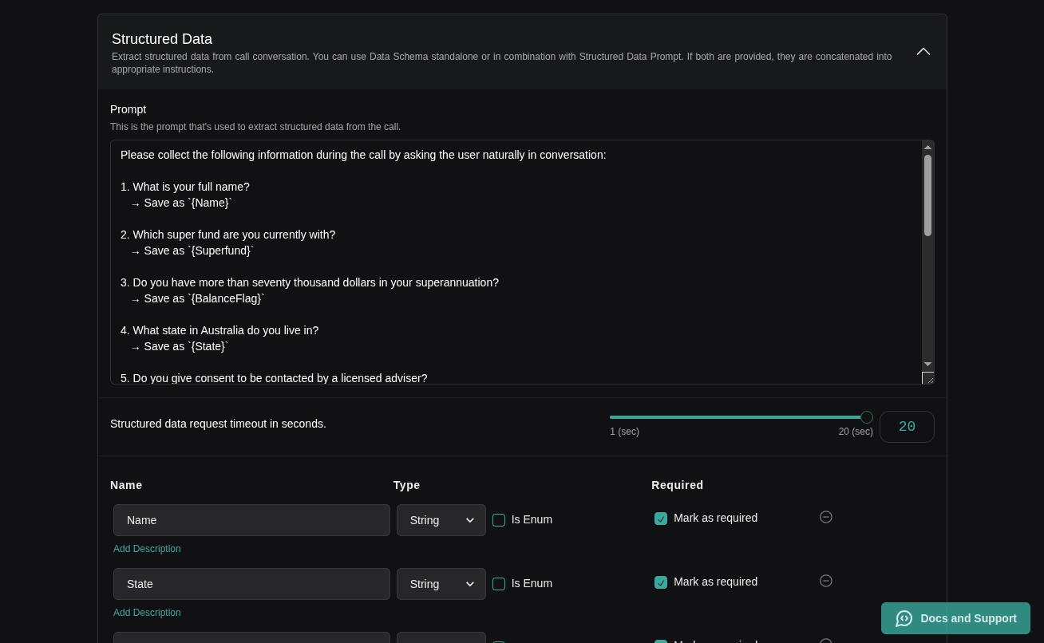1044x643 pixels.
Task: Click scroll down arrow in prompt box
Action: tap(927, 364)
